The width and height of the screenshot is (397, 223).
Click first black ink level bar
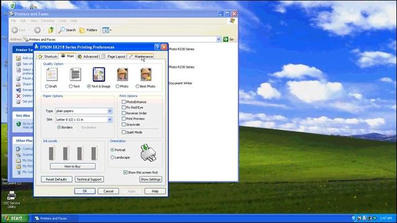51,153
